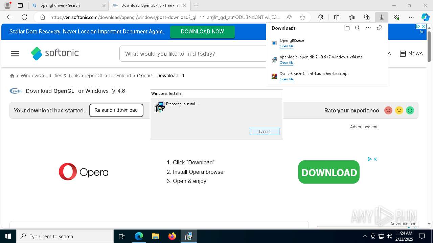Go to Softonic home breadcrumb icon
This screenshot has height=243, width=433.
[x=12, y=76]
